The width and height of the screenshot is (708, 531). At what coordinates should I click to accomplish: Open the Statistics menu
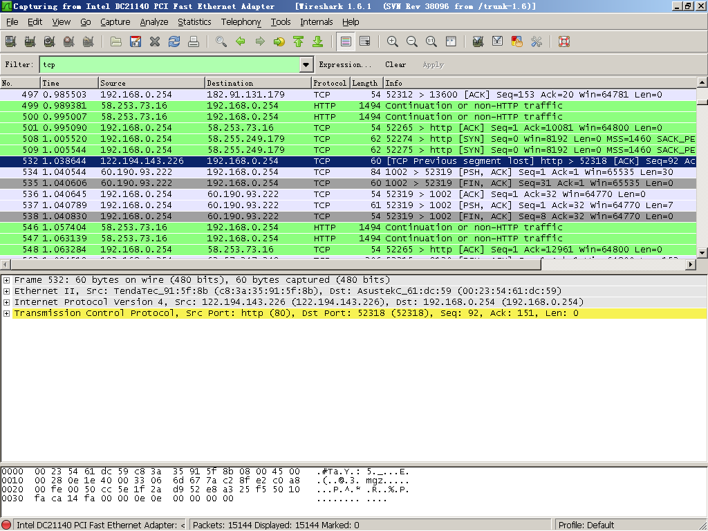tap(194, 22)
